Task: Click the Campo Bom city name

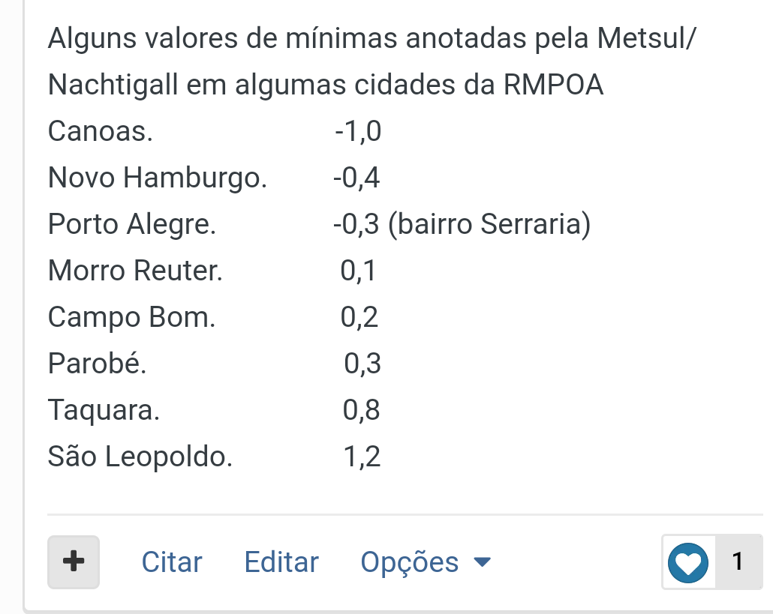Action: pos(131,317)
